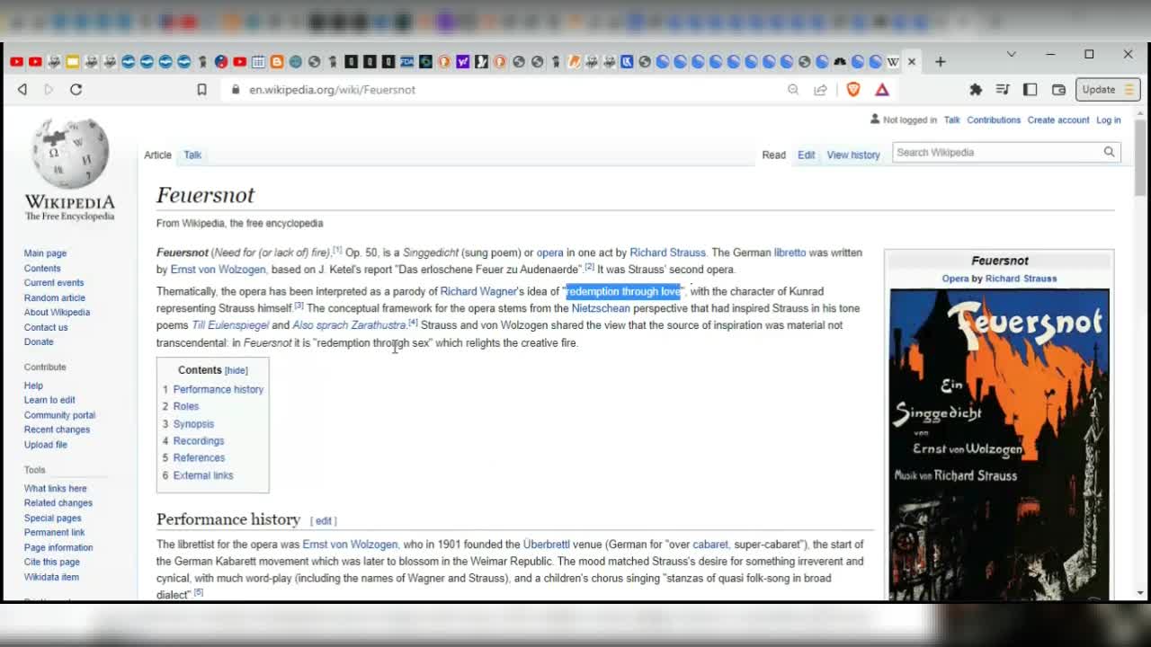
Task: Open the Also sprach Zarathustra link
Action: [349, 325]
